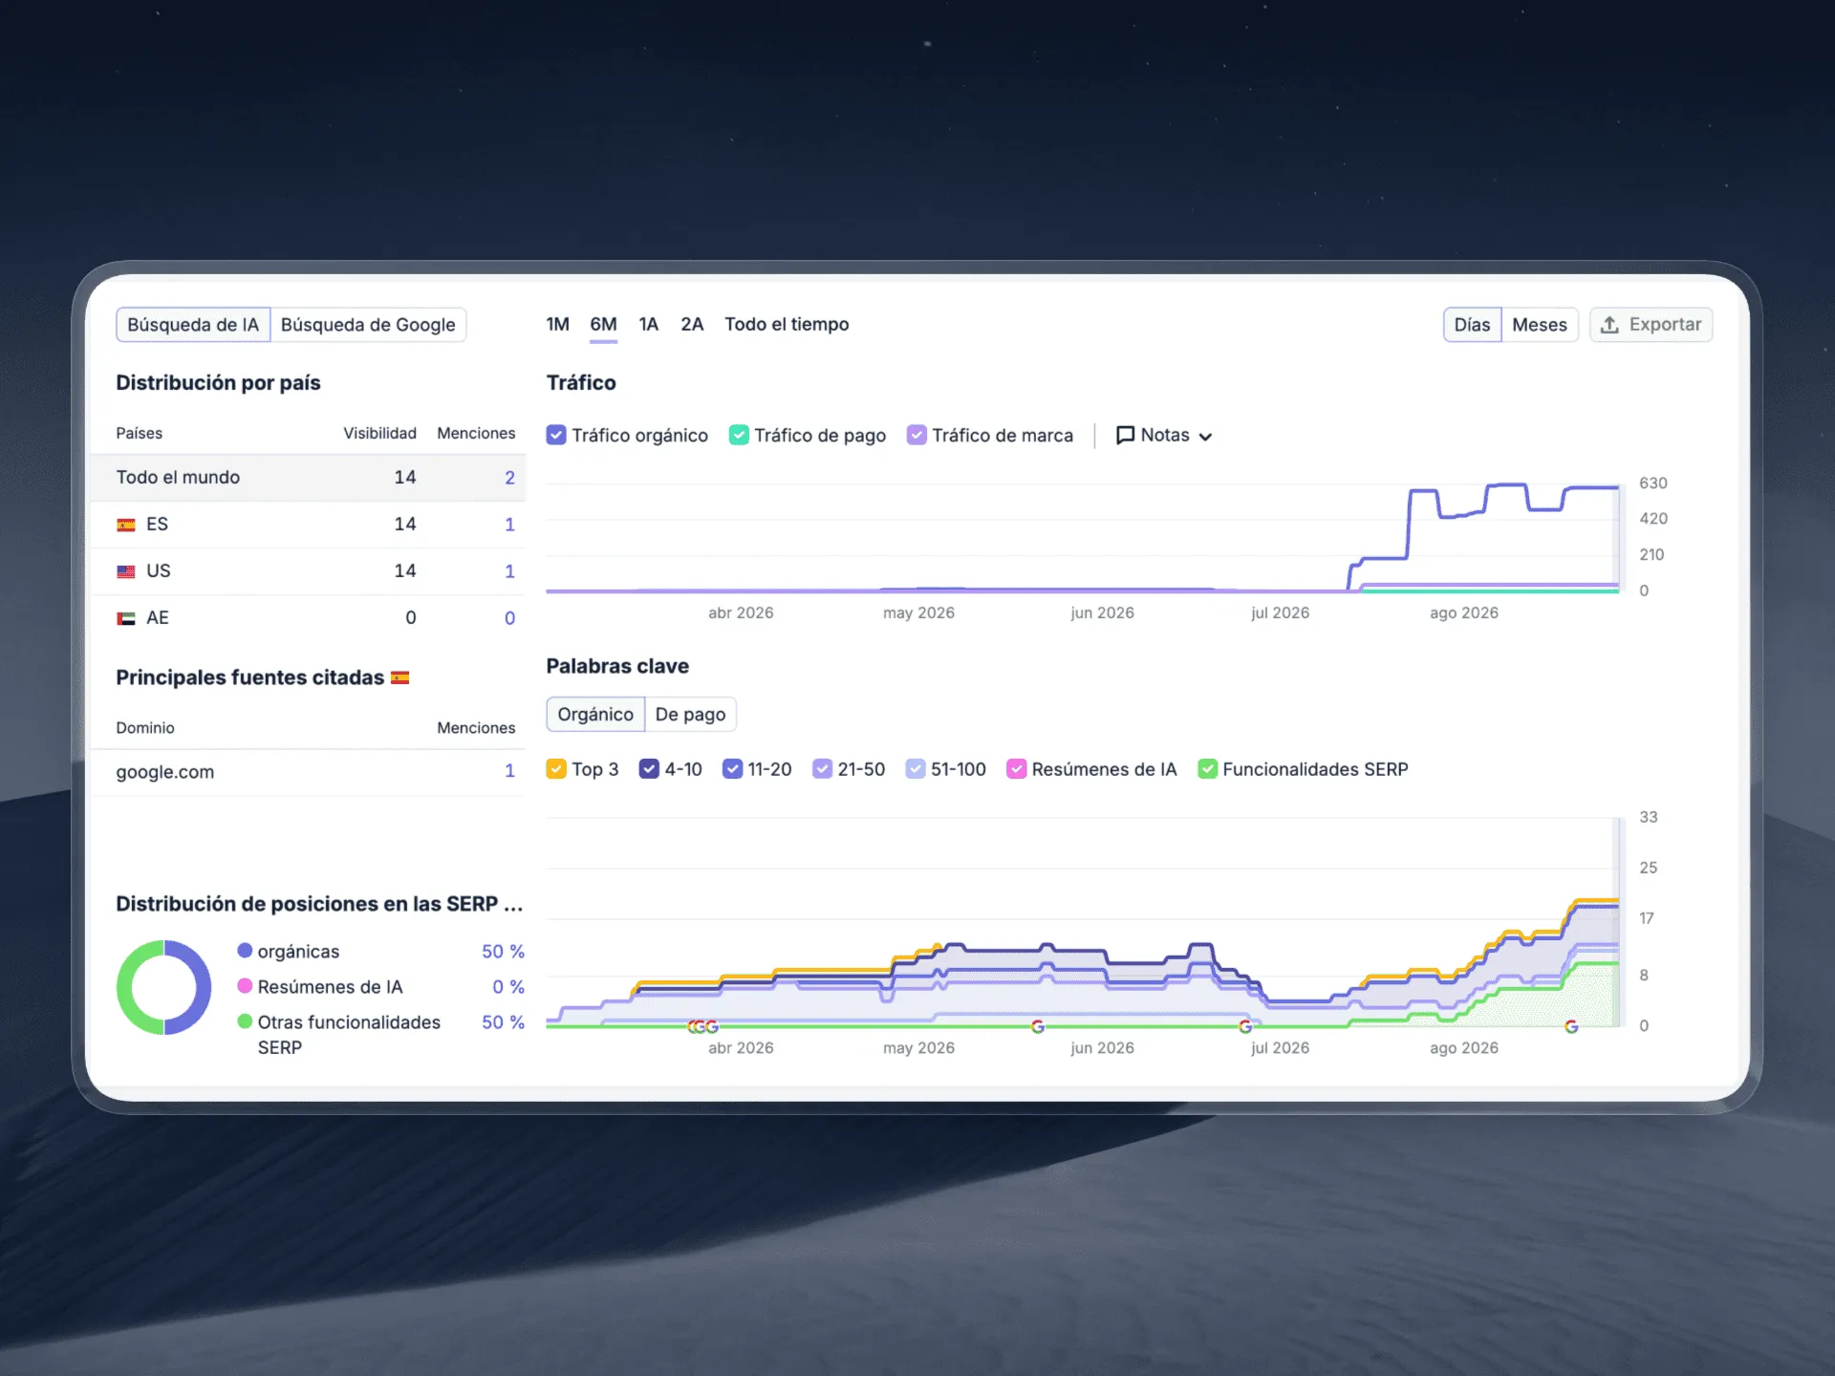This screenshot has height=1376, width=1835.
Task: Select the 1A time range
Action: [649, 325]
